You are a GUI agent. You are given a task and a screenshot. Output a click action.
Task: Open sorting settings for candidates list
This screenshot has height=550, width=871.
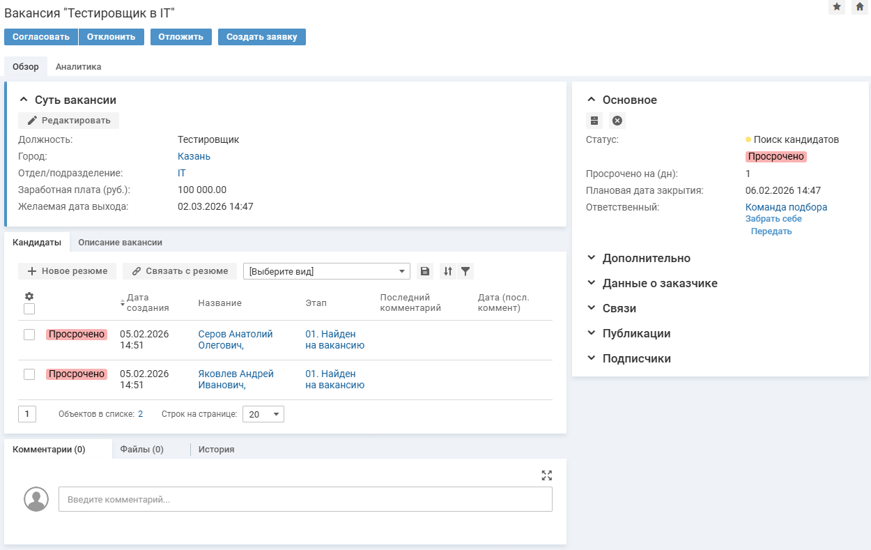point(448,271)
